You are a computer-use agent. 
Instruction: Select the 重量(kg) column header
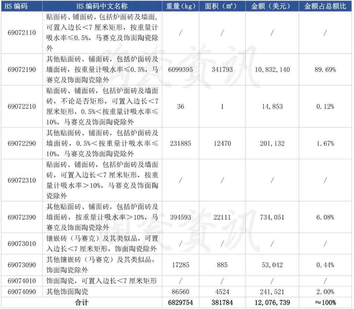point(181,6)
